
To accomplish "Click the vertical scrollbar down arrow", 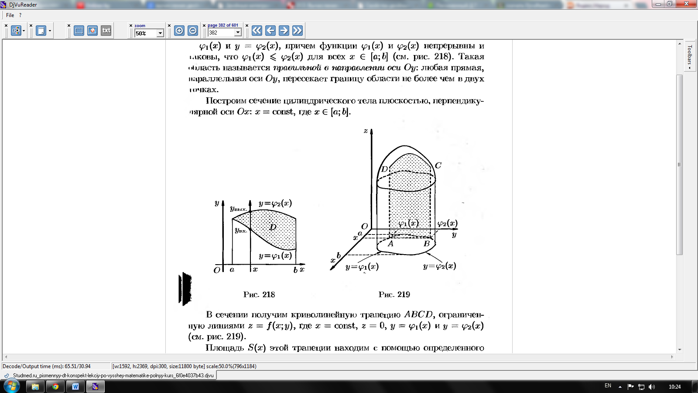I will click(679, 350).
